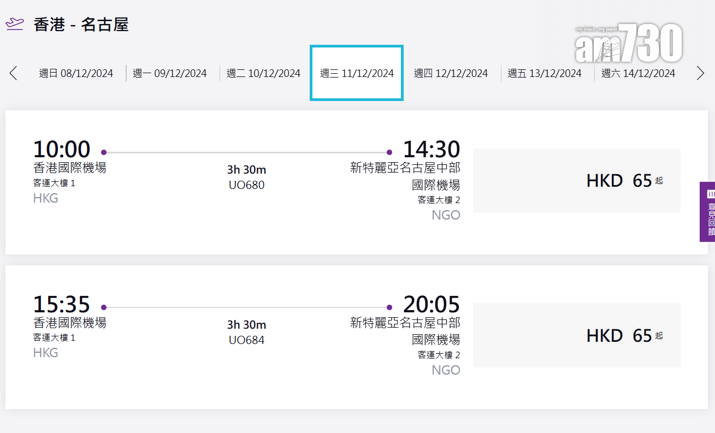Click the 香港 - 名古屋 route heading
The height and width of the screenshot is (433, 715).
(81, 25)
